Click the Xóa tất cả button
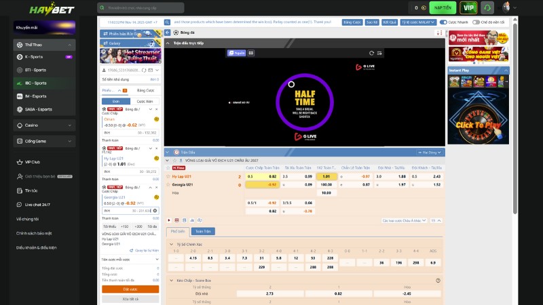543x305 pixels. 130,299
